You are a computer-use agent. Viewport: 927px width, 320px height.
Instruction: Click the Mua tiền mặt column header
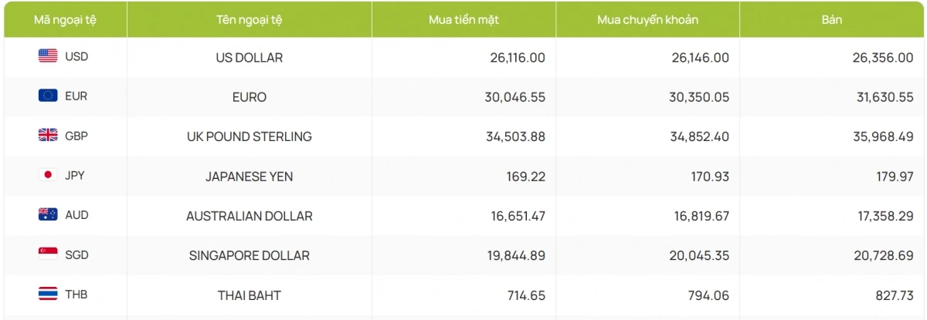point(463,19)
